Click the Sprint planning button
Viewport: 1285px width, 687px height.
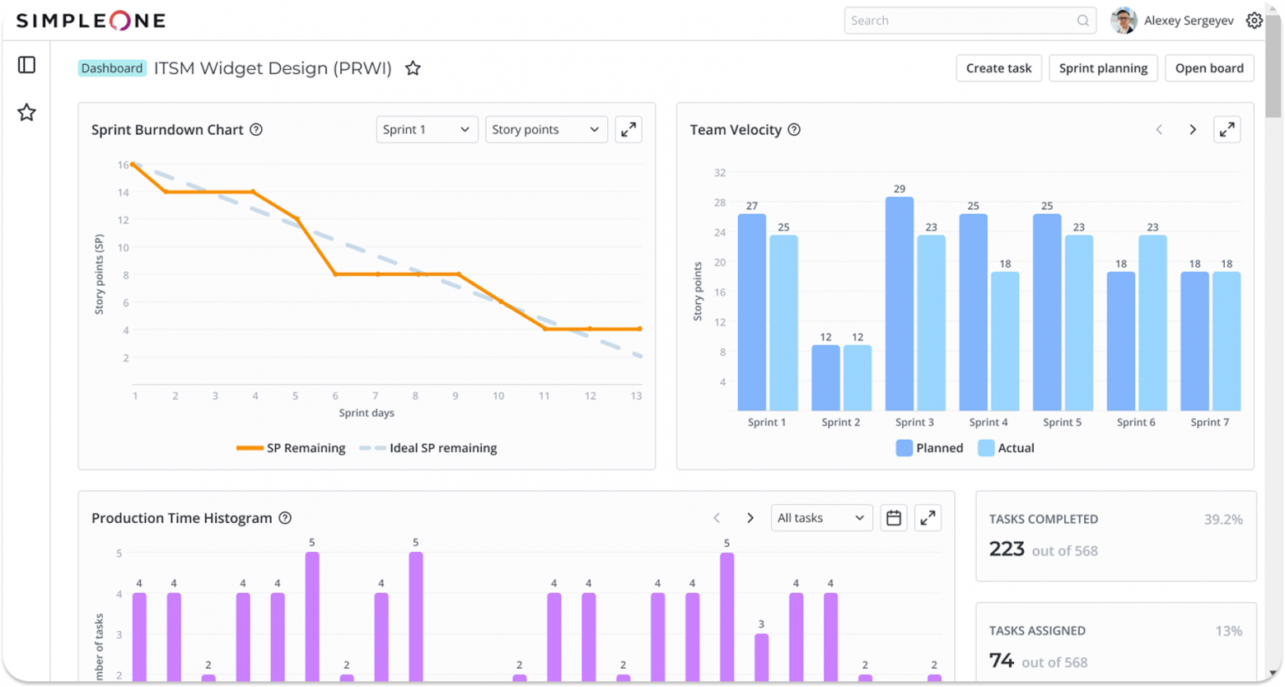pyautogui.click(x=1103, y=68)
